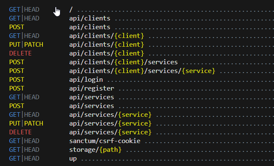Click the {service} parameter in clients services route

198,71
